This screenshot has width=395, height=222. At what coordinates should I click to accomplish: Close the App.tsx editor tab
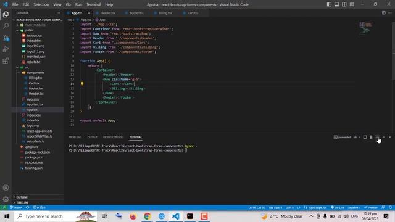[89, 13]
